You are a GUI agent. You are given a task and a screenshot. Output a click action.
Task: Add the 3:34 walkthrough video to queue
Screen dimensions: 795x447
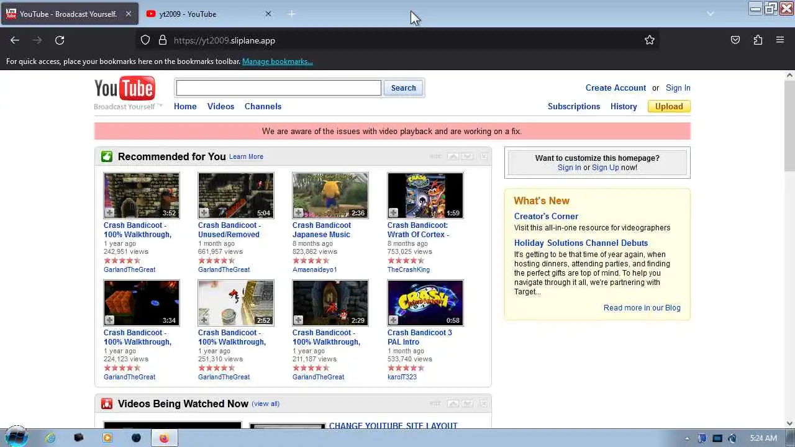(x=109, y=320)
